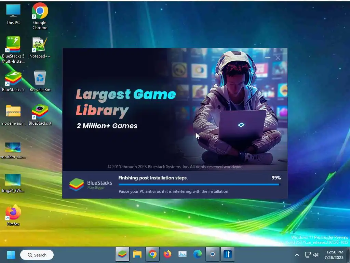
Task: Open the clock showing 12:50 PM
Action: (x=334, y=255)
